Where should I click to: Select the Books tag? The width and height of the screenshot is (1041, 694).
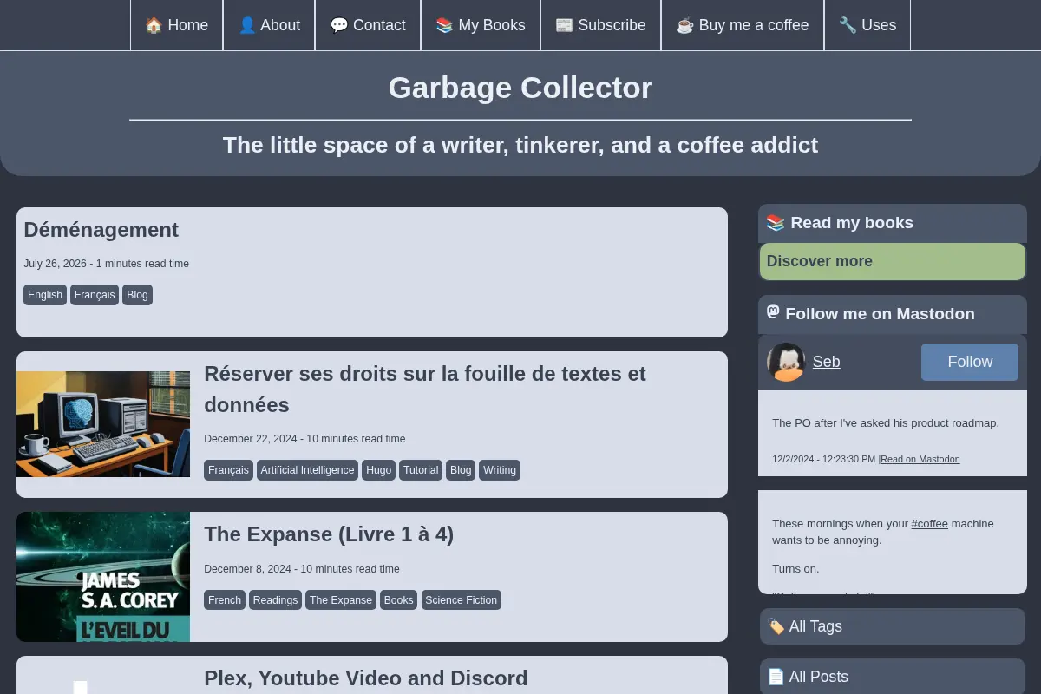tap(398, 600)
